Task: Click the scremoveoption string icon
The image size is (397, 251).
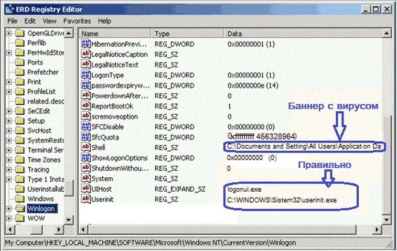Action: point(86,117)
